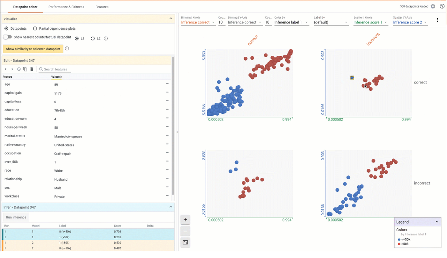Click the feature list vertical scrollbar
Image resolution: width=447 pixels, height=258 pixels.
tap(173, 126)
